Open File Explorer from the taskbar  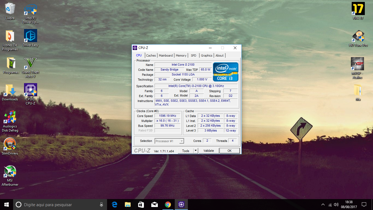coord(128,205)
